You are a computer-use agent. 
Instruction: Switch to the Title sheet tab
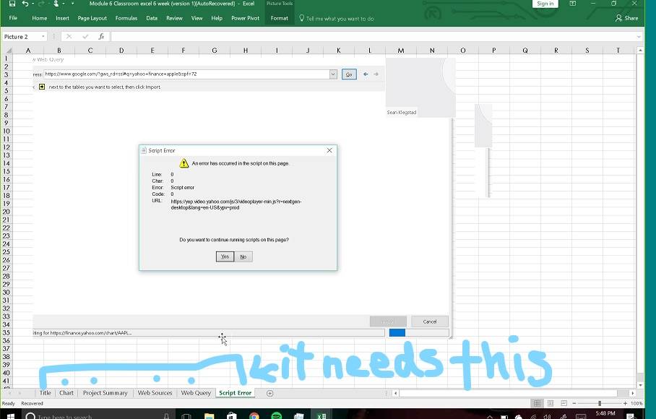pos(46,393)
